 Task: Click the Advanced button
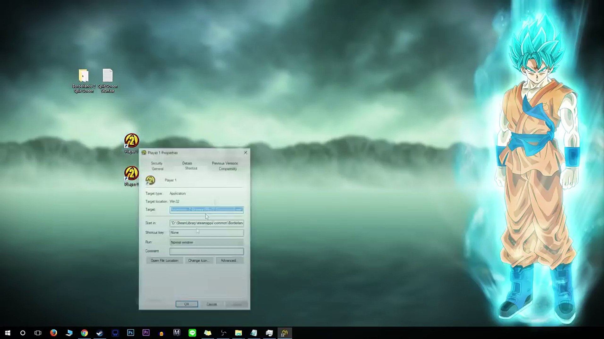click(x=228, y=261)
